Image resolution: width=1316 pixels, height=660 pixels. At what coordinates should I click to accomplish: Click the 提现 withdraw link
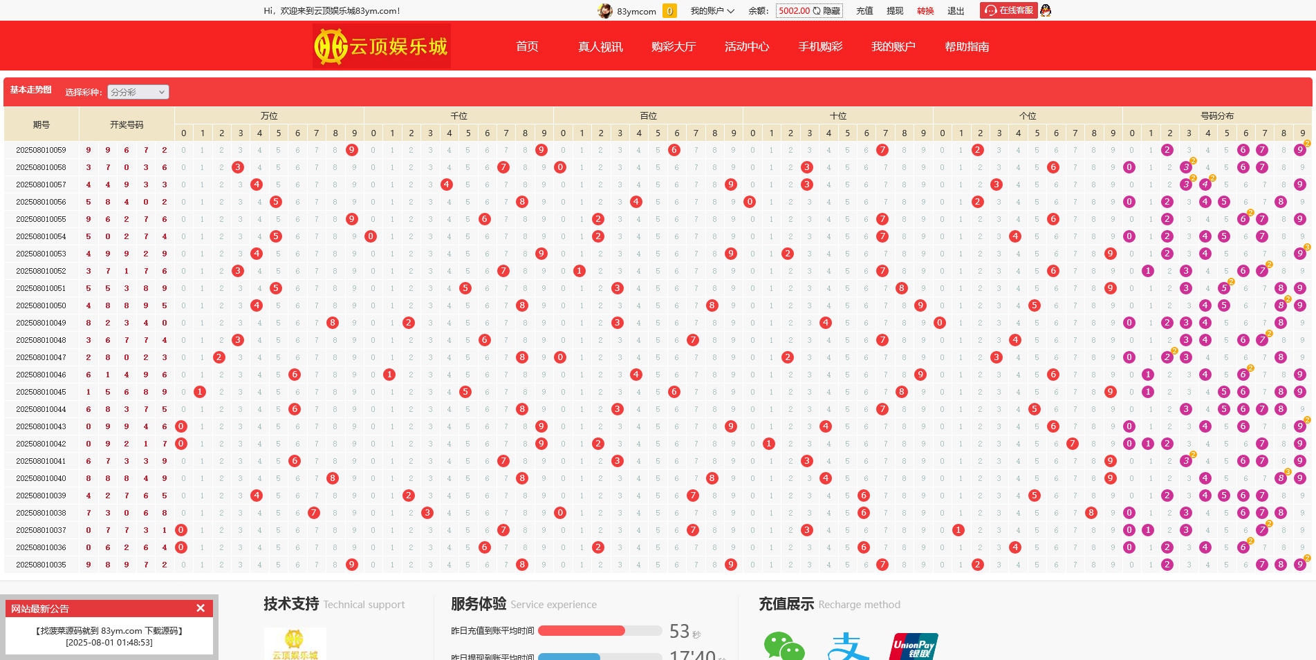pyautogui.click(x=895, y=11)
